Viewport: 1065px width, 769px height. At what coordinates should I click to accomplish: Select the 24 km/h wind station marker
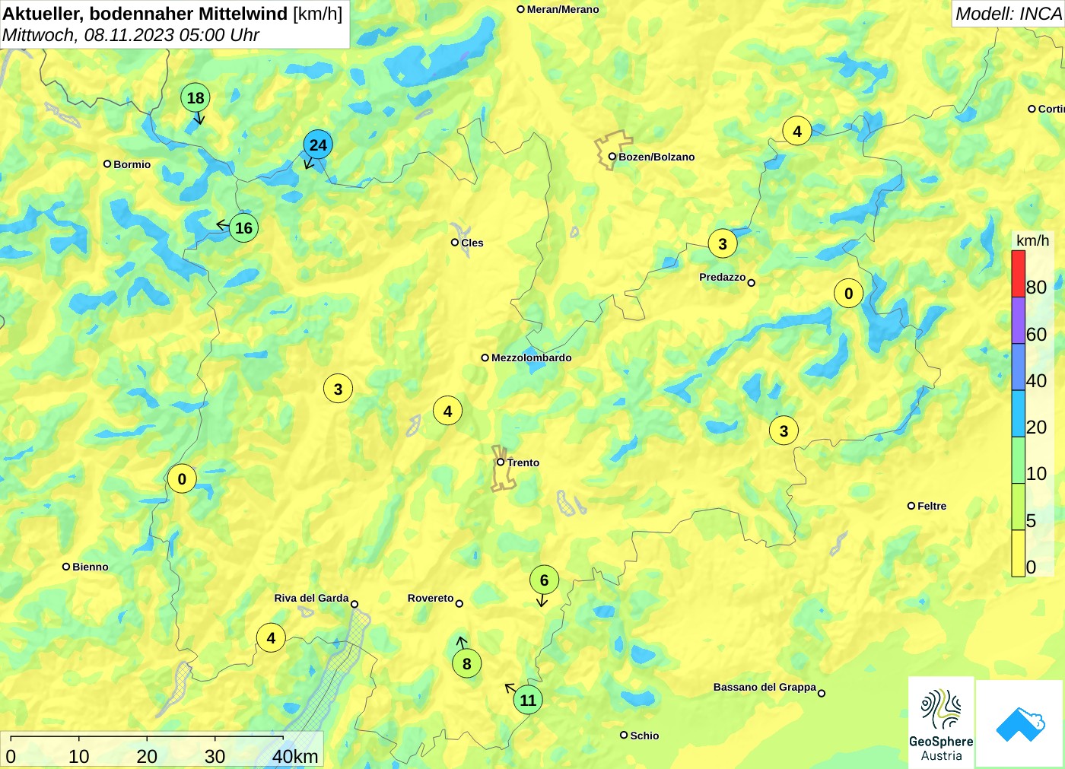click(318, 145)
